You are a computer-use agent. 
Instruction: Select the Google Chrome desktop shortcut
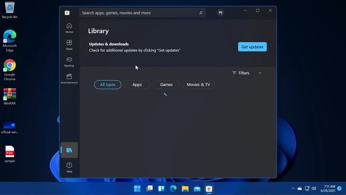(10, 70)
